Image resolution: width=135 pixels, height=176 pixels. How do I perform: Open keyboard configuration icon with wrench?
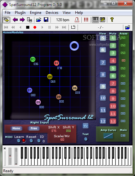pos(103,20)
